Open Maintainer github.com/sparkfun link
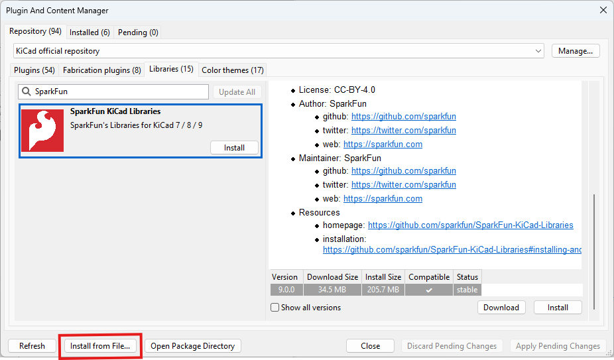This screenshot has width=614, height=360. pyautogui.click(x=404, y=171)
